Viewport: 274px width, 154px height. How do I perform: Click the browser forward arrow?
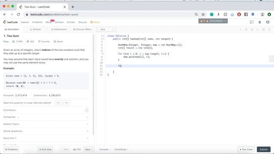(12, 15)
